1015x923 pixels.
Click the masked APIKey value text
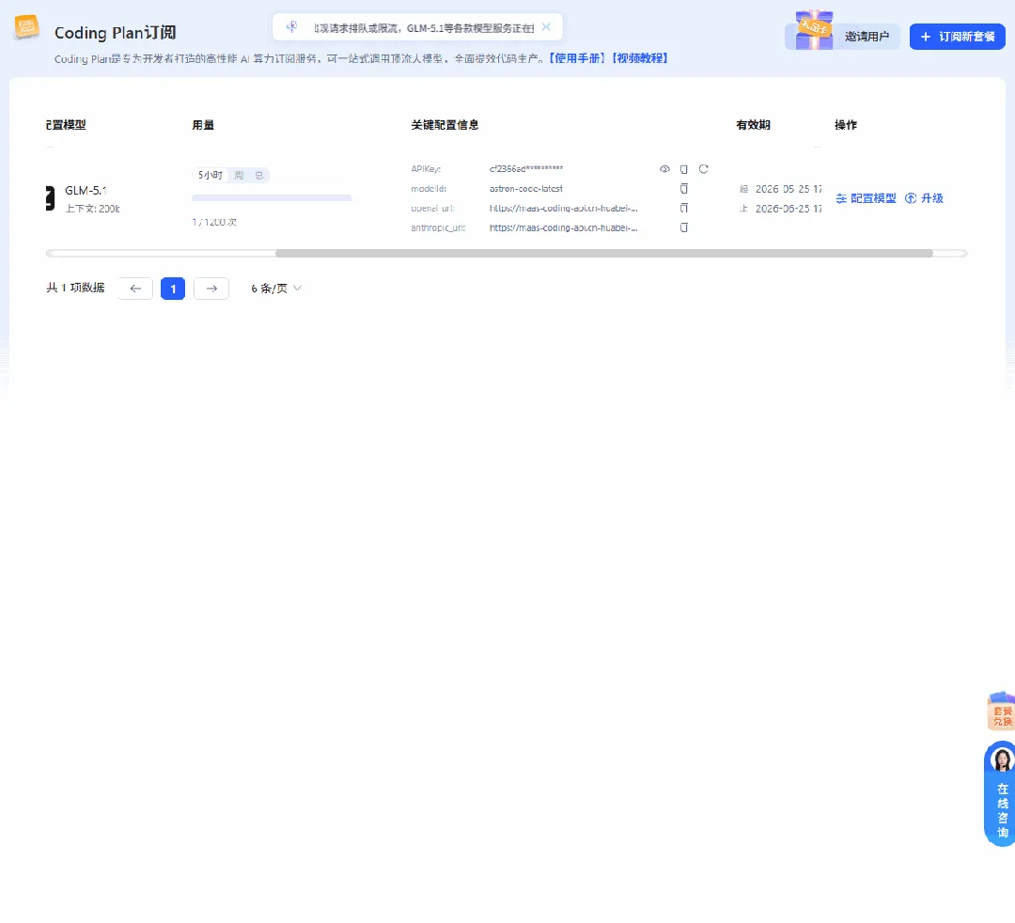526,169
